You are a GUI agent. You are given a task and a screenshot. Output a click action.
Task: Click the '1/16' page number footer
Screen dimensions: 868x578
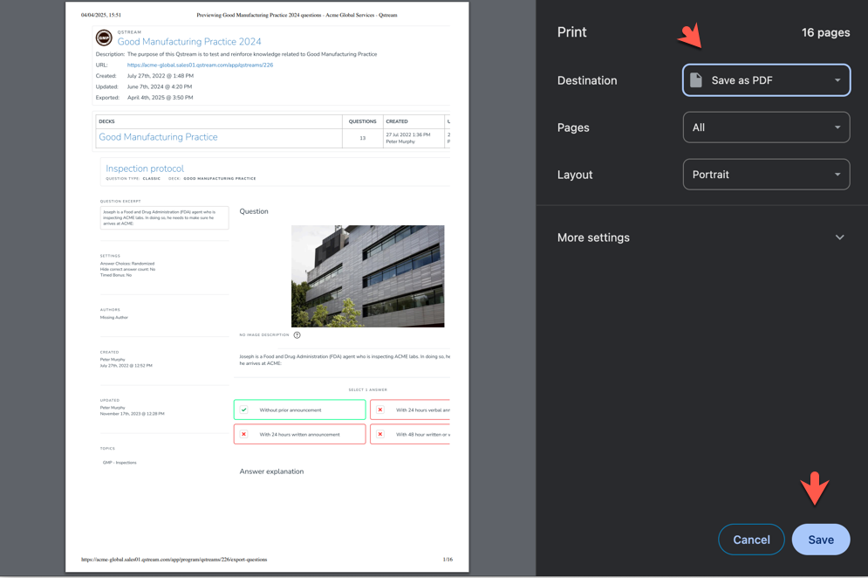pos(448,560)
